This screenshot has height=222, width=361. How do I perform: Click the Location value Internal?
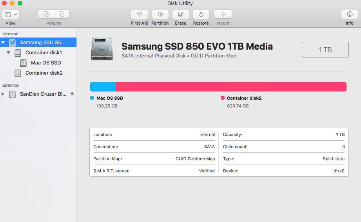coord(207,134)
